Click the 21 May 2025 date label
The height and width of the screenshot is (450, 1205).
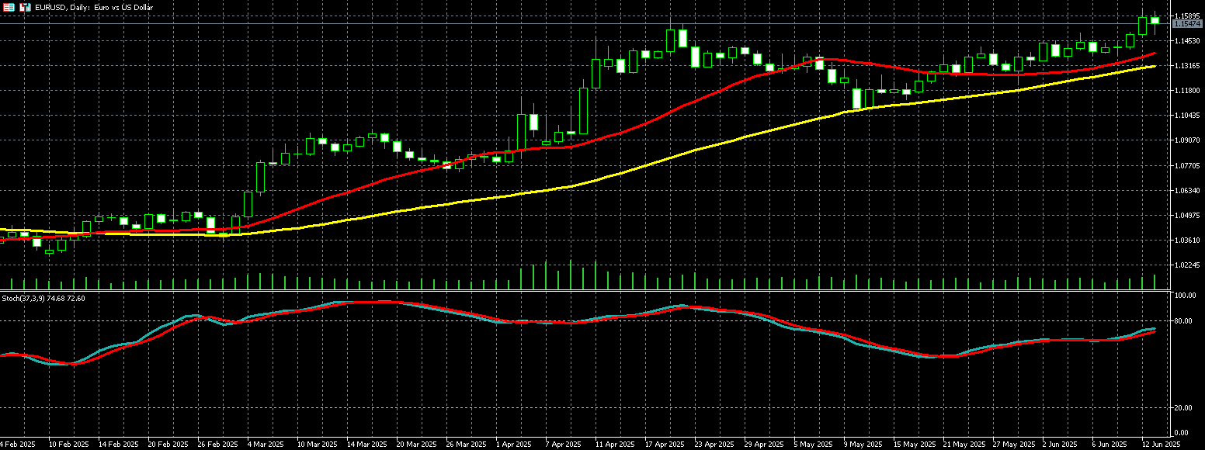click(963, 445)
